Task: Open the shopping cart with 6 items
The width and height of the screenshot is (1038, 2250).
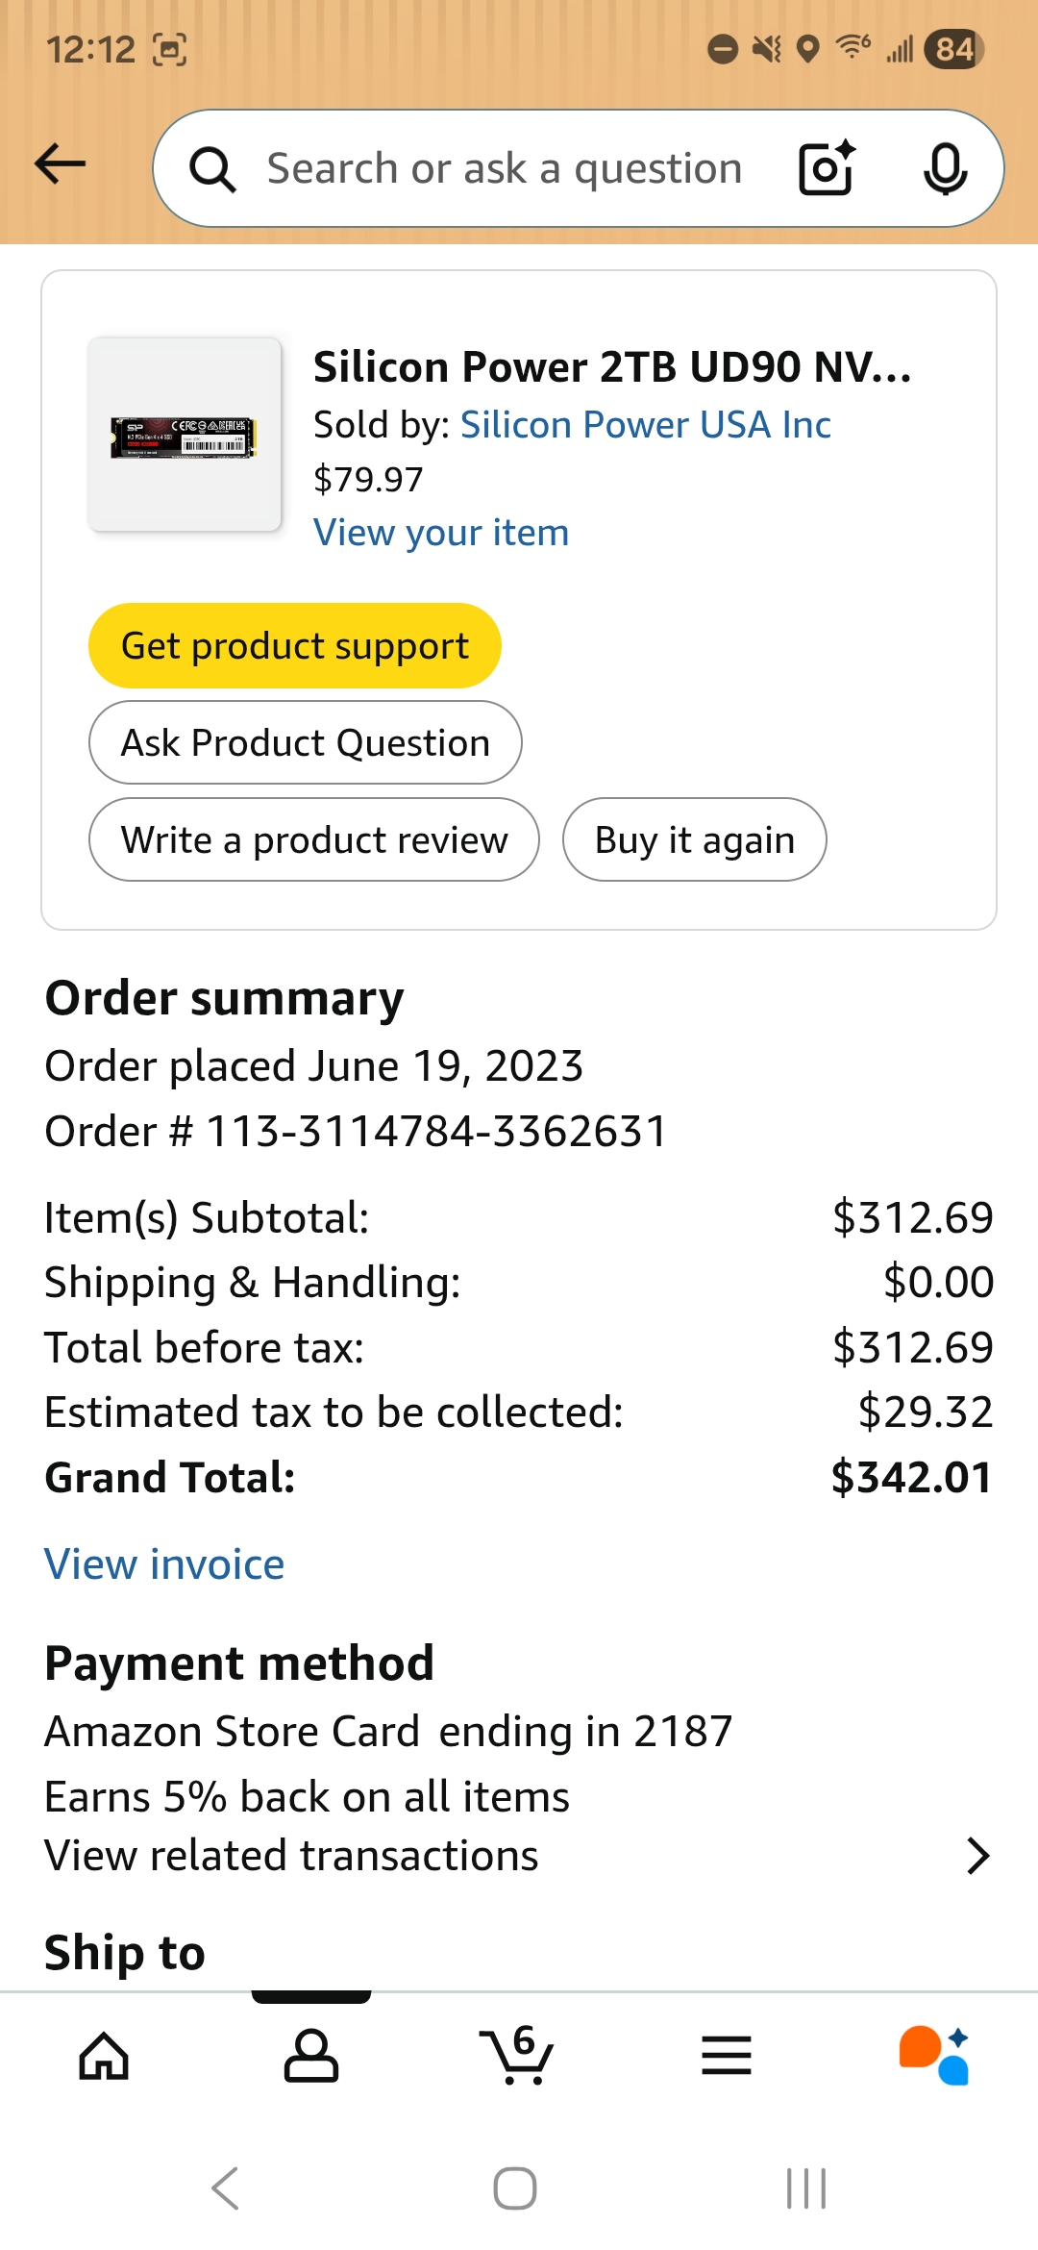Action: [x=517, y=2056]
